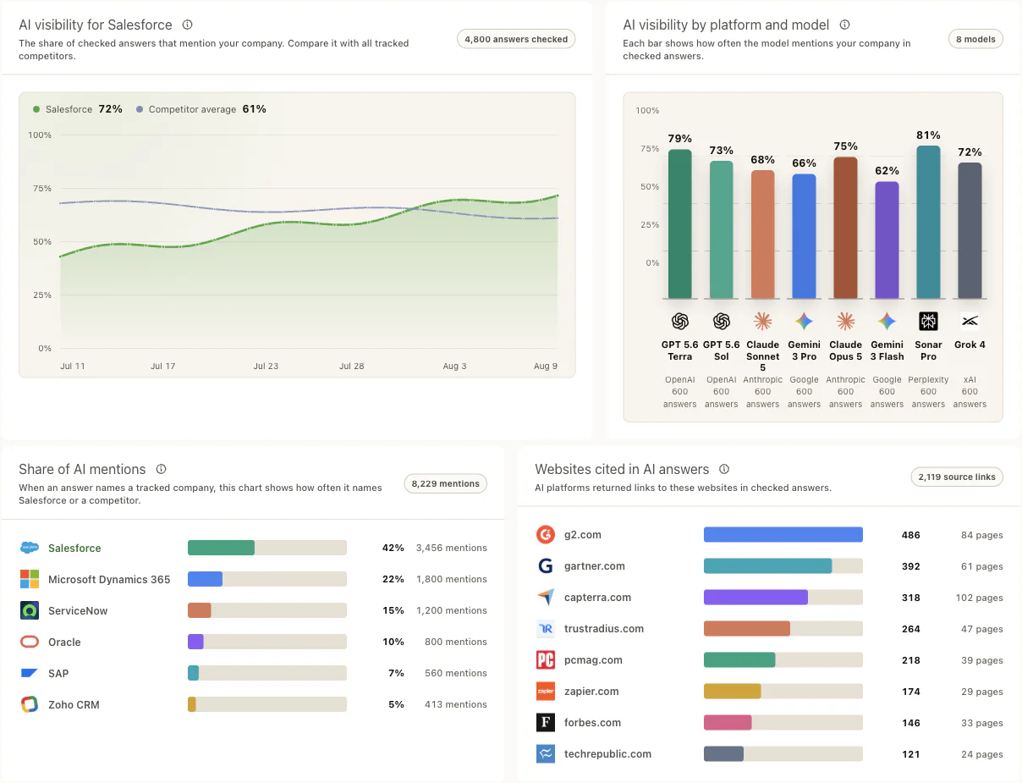This screenshot has width=1022, height=783.
Task: Click the g2.com favicon
Action: [x=546, y=535]
